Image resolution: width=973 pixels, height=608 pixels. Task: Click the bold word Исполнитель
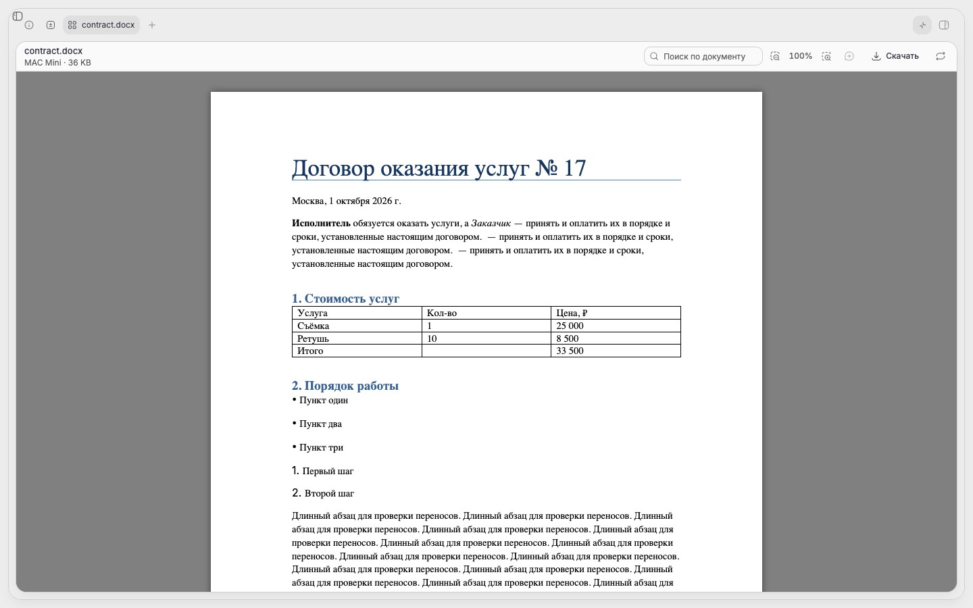tap(321, 223)
